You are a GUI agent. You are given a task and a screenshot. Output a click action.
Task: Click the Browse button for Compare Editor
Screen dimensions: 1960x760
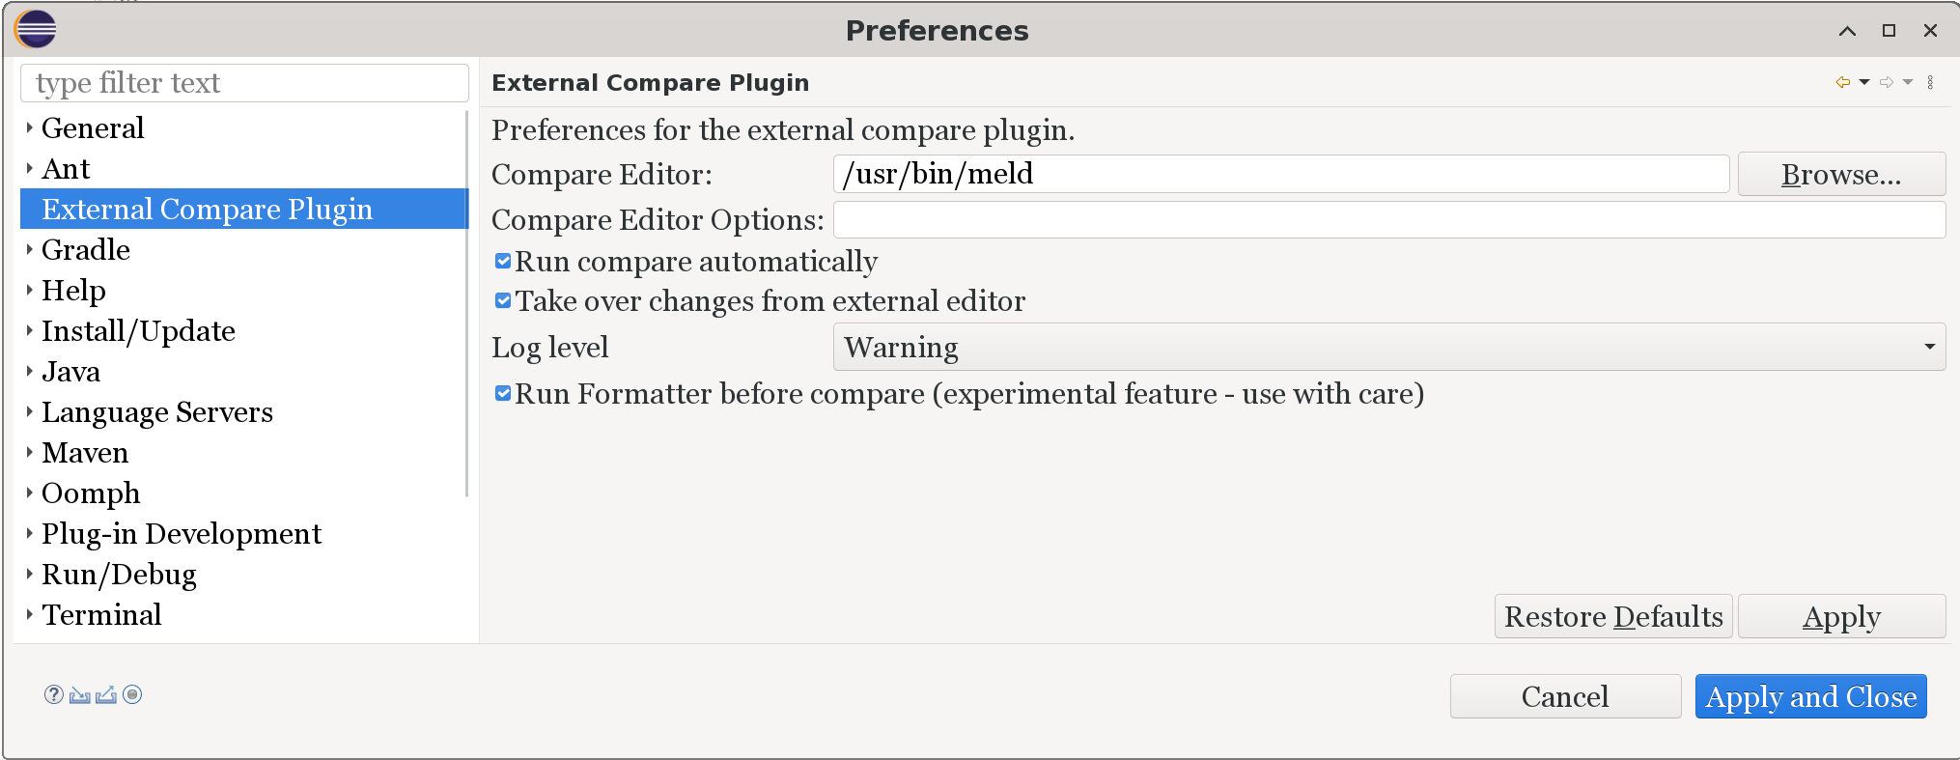(x=1840, y=174)
